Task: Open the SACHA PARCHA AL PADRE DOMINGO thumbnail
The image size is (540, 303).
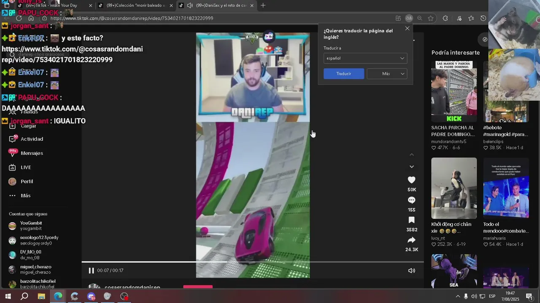Action: pos(454,91)
